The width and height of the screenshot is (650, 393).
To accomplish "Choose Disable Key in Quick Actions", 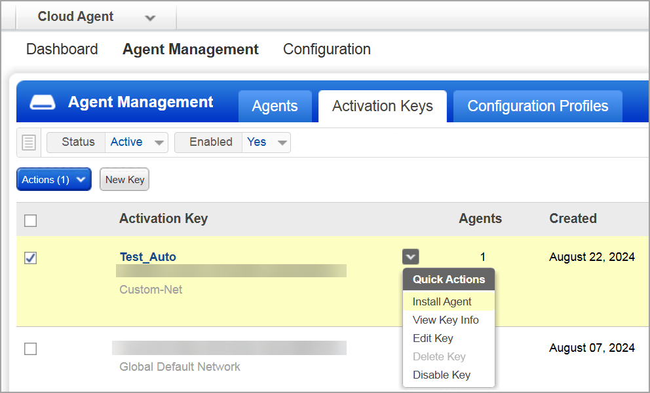I will 442,375.
